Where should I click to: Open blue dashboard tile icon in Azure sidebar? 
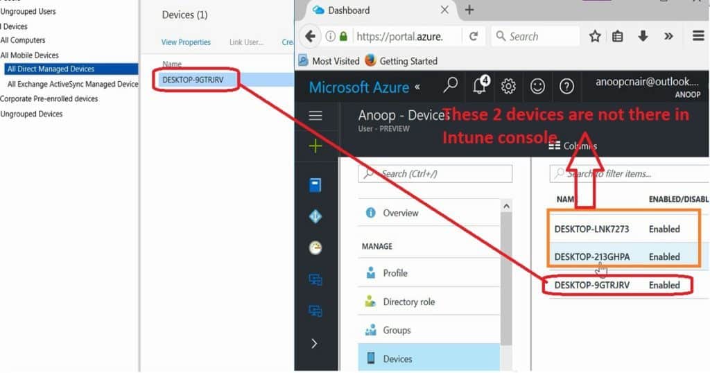click(x=315, y=185)
